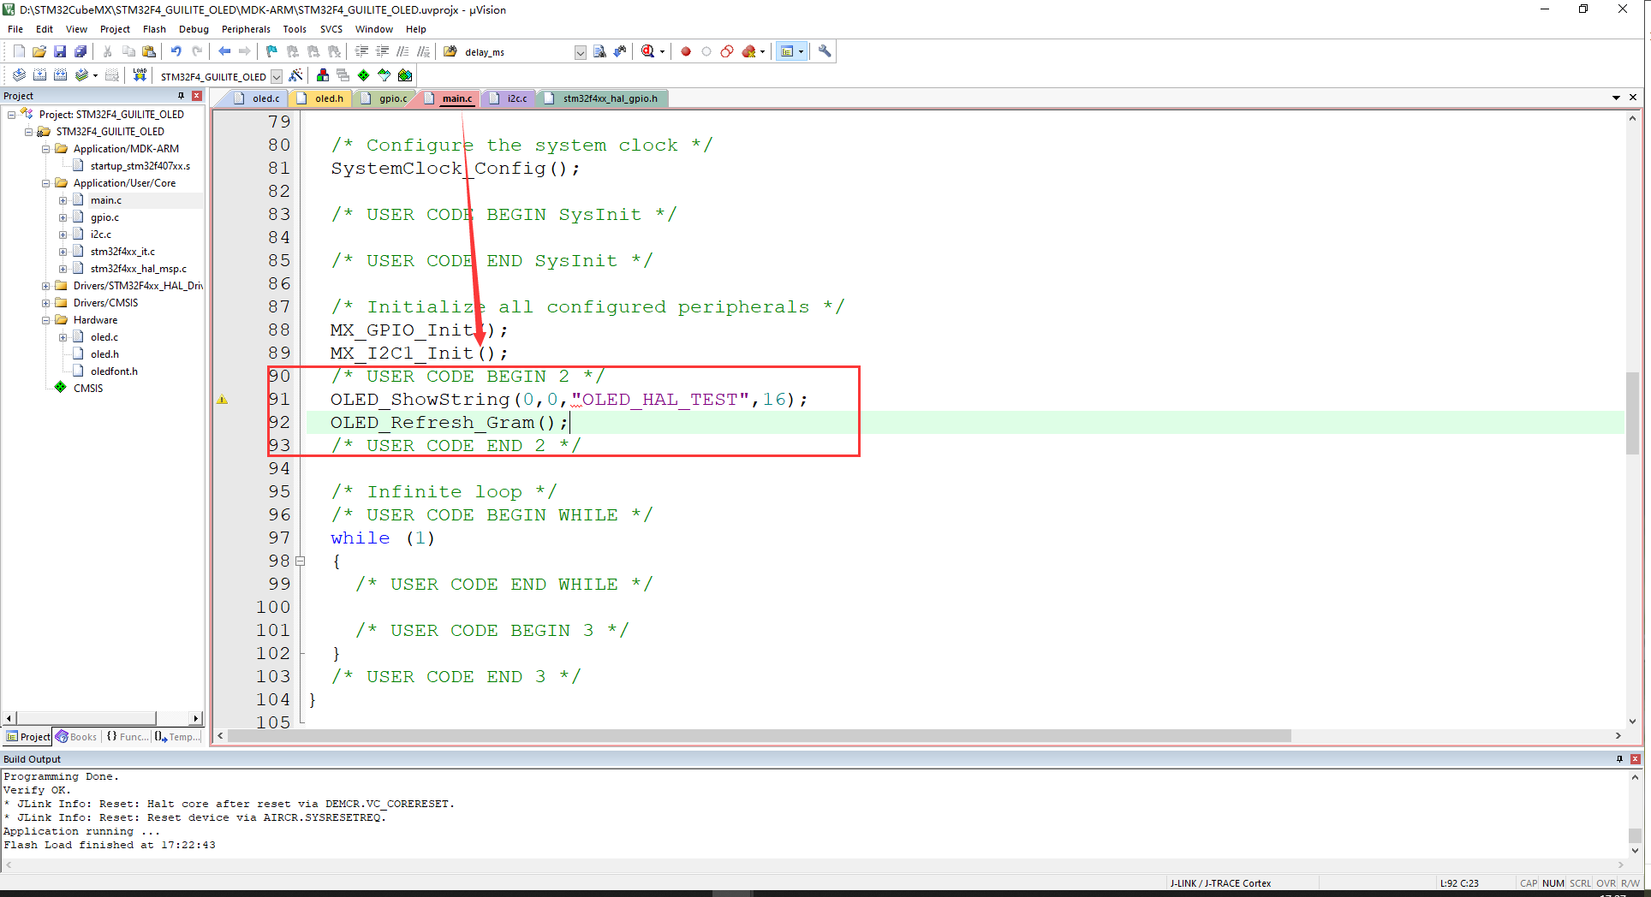The height and width of the screenshot is (897, 1651).
Task: Insert a breakpoint at current line
Action: coord(686,51)
